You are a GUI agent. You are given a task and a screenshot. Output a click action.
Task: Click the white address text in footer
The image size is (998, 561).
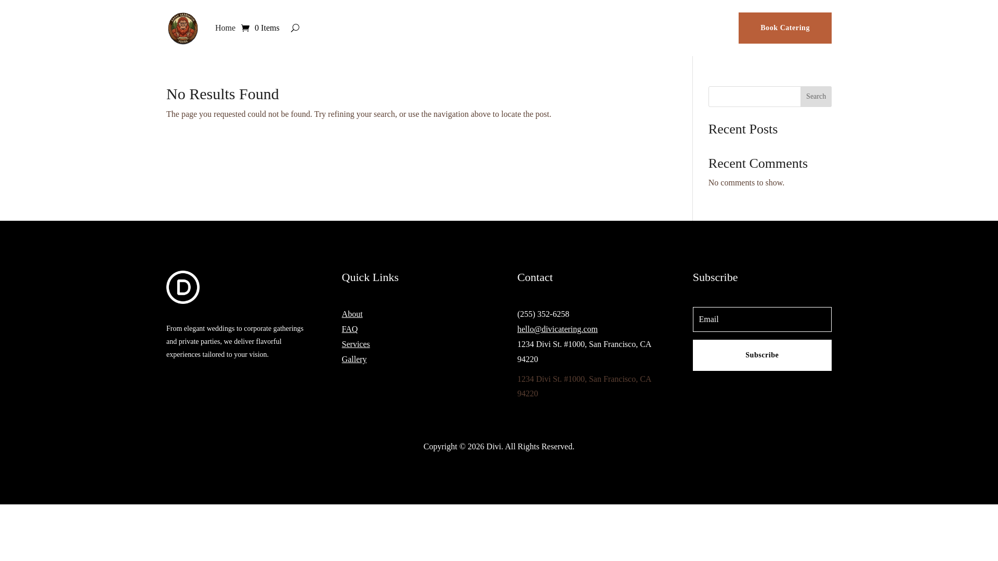[584, 352]
